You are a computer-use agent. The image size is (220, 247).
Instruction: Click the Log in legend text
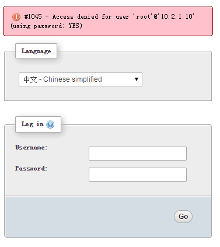pyautogui.click(x=33, y=124)
